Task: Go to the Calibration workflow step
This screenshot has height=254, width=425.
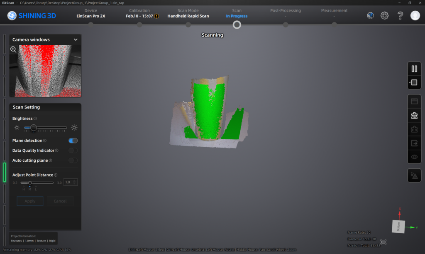Action: point(139,13)
